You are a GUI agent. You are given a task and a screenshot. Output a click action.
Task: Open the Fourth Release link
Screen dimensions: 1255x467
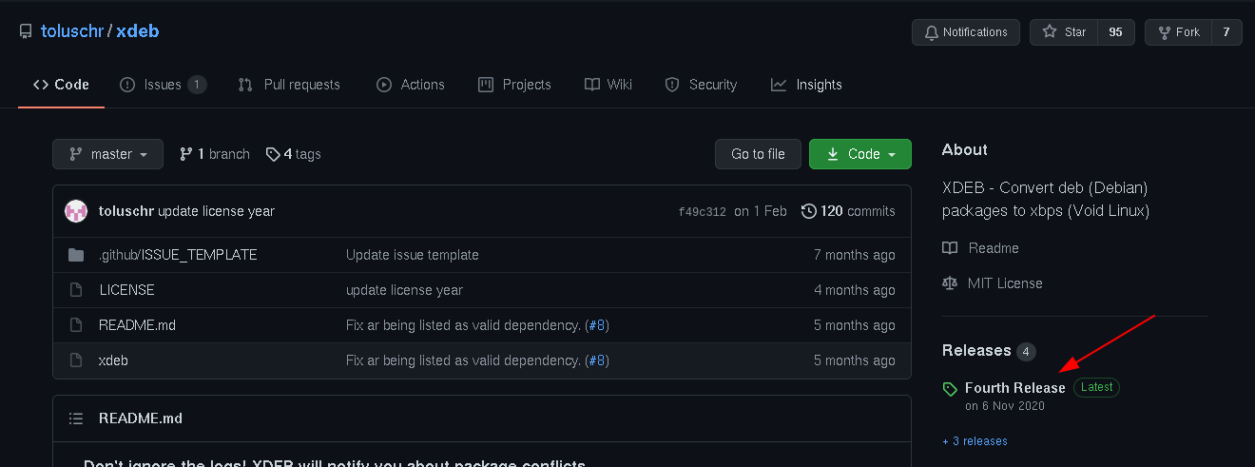coord(1015,388)
